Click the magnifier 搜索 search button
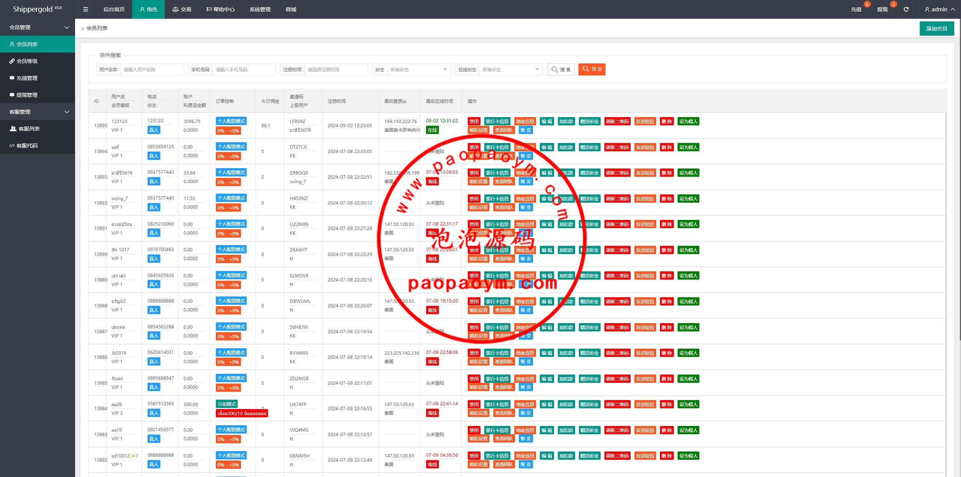 pos(561,69)
